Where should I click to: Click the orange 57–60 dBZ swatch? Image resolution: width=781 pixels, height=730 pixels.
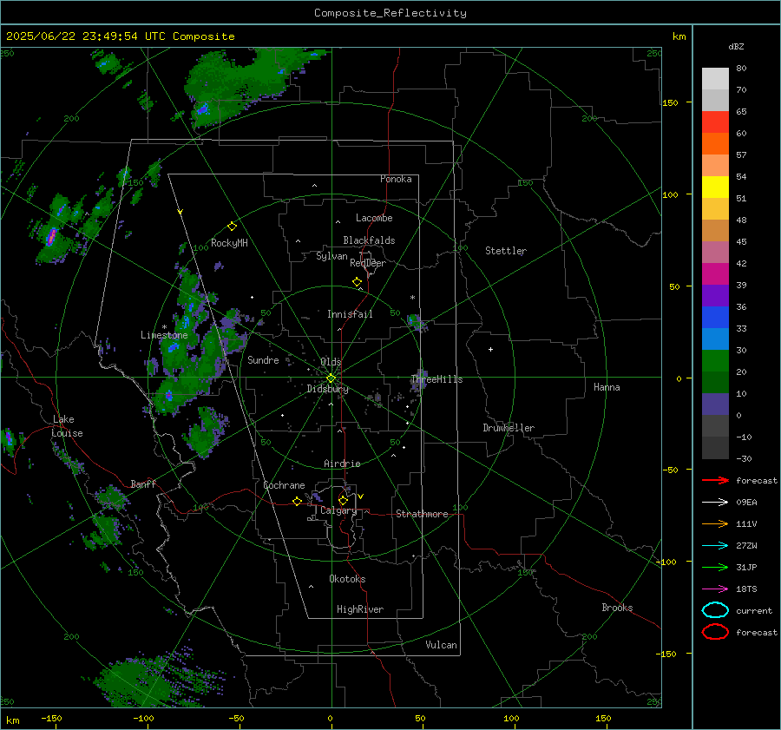tap(715, 144)
